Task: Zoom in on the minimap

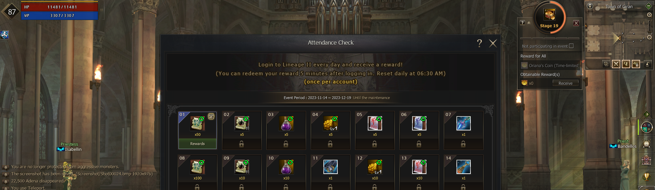Action: click(x=649, y=15)
